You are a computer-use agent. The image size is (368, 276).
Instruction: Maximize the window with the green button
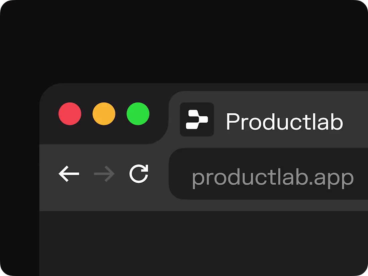coord(138,114)
